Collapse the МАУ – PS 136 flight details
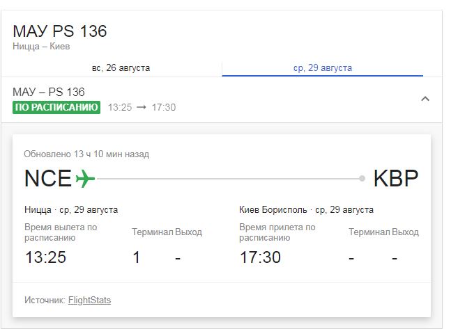 pos(425,99)
